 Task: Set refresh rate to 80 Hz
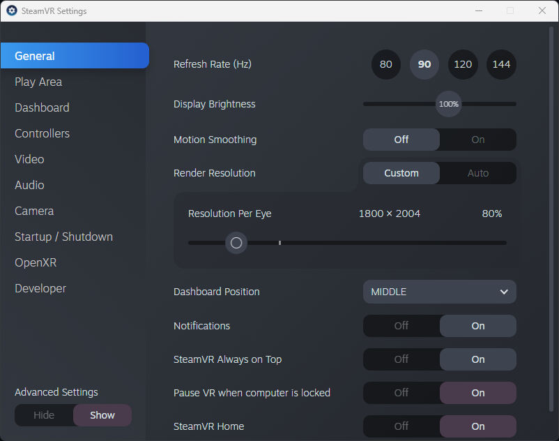pyautogui.click(x=385, y=64)
